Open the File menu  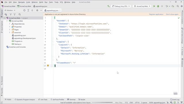6,2
